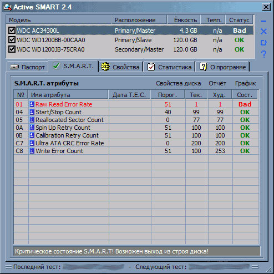Open the Статистика tab
Image resolution: width=274 pixels, height=274 pixels.
point(169,67)
